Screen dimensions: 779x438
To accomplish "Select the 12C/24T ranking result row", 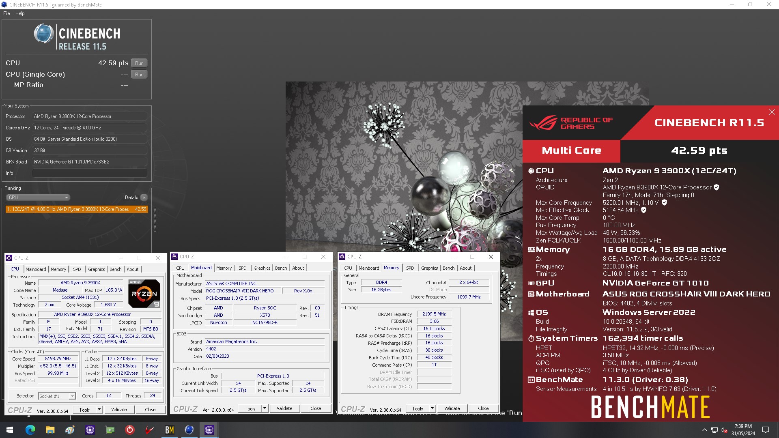I will pos(77,209).
